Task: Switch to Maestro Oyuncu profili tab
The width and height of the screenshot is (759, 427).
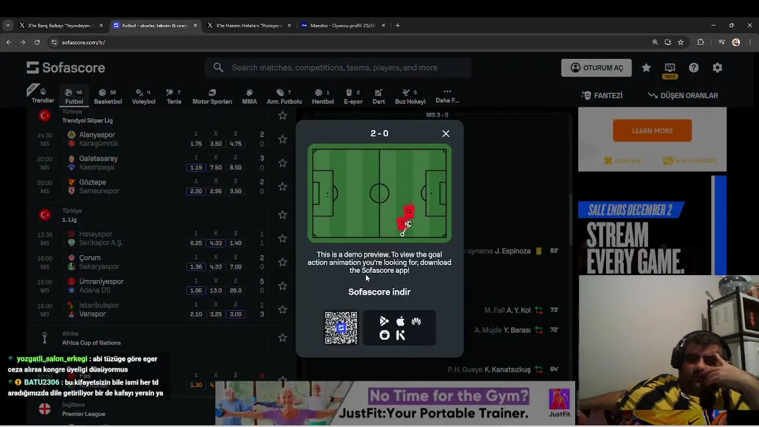Action: (342, 26)
